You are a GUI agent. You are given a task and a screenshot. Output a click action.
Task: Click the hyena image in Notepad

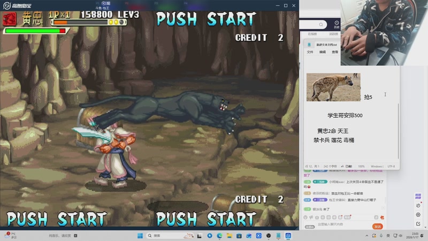[333, 87]
